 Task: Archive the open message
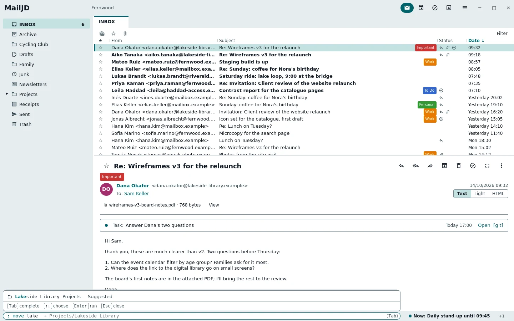(x=444, y=166)
